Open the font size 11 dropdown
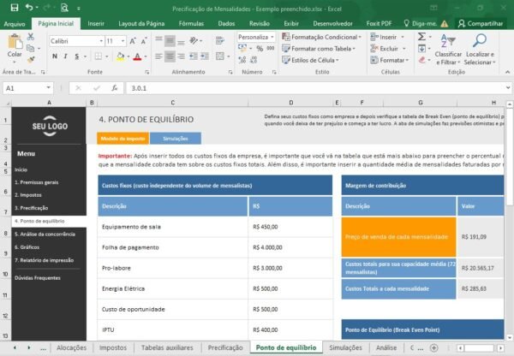 (123, 41)
